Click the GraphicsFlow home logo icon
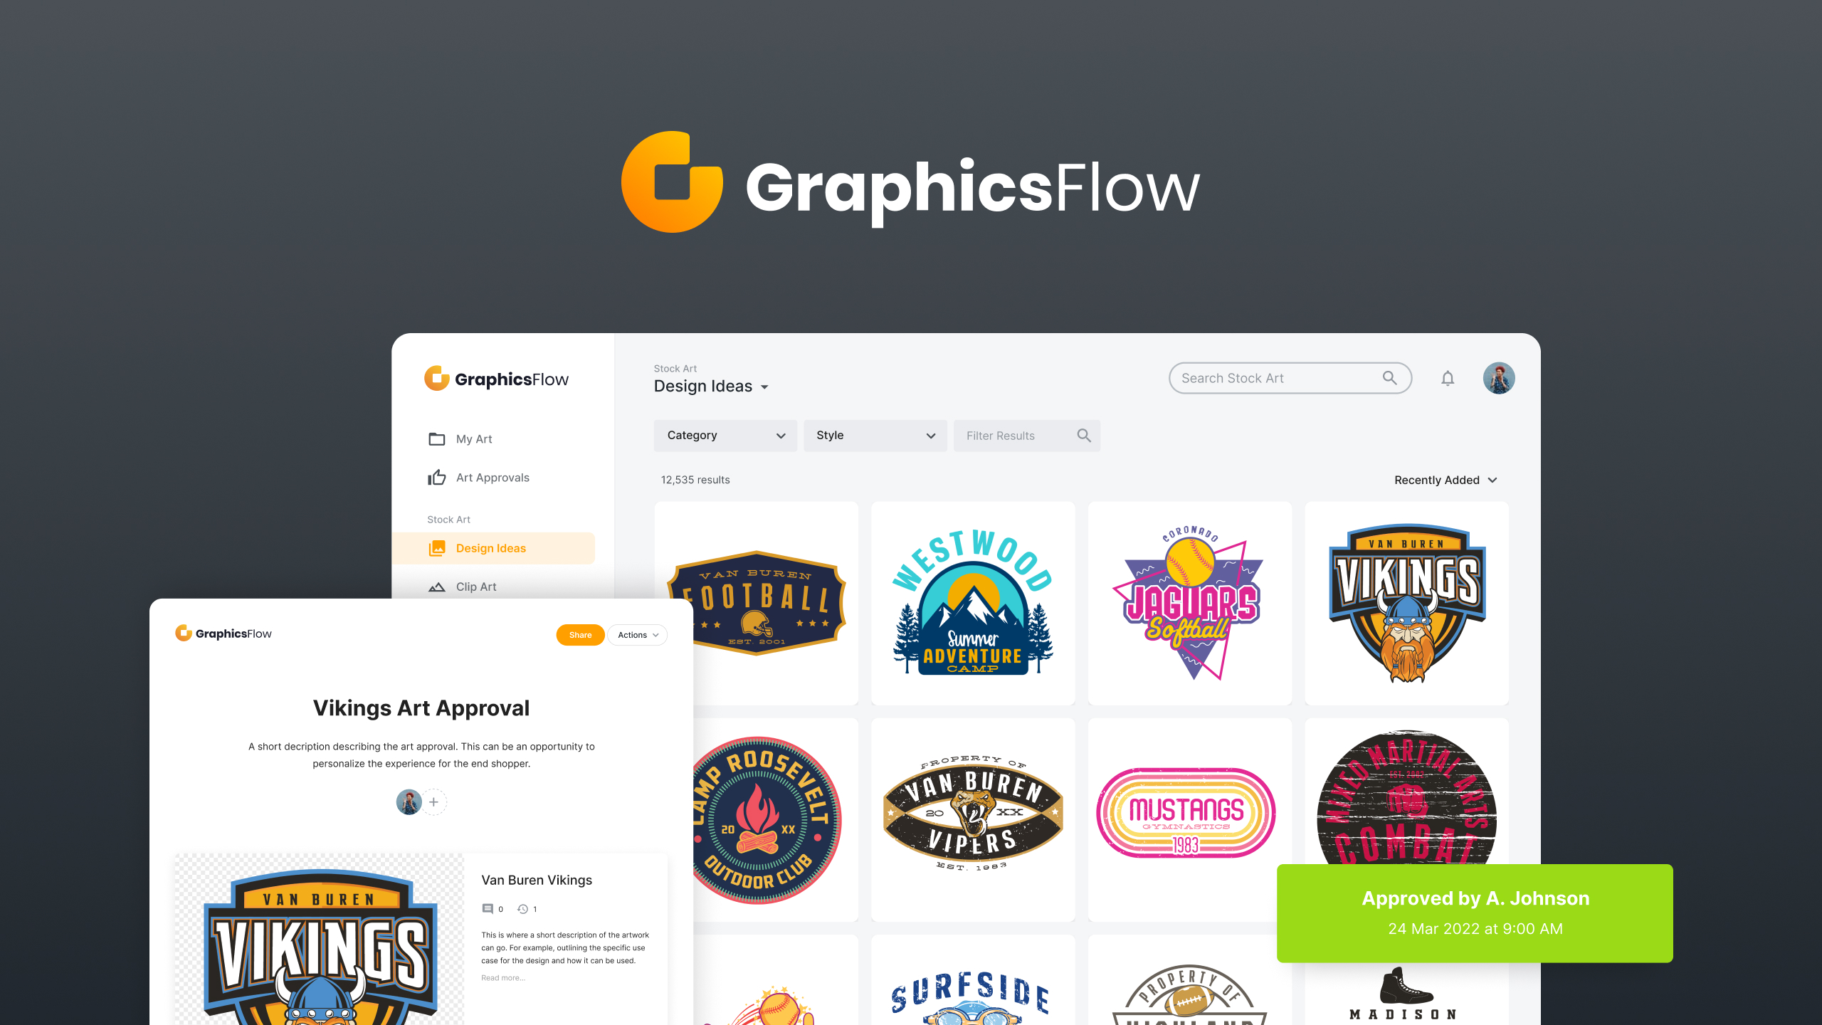 pos(437,378)
